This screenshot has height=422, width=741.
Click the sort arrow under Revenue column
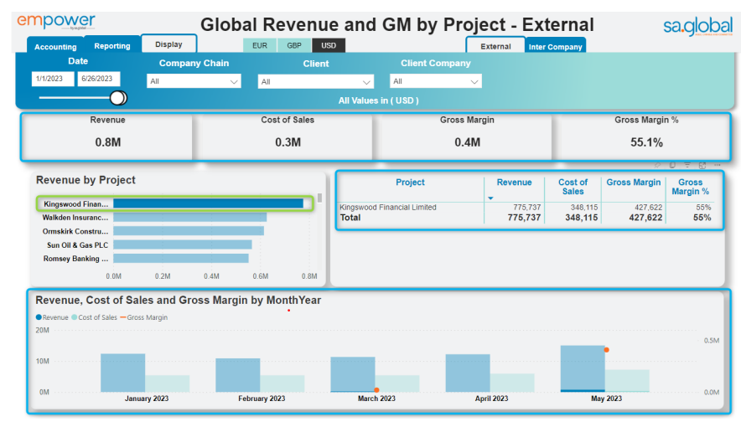[x=490, y=198]
